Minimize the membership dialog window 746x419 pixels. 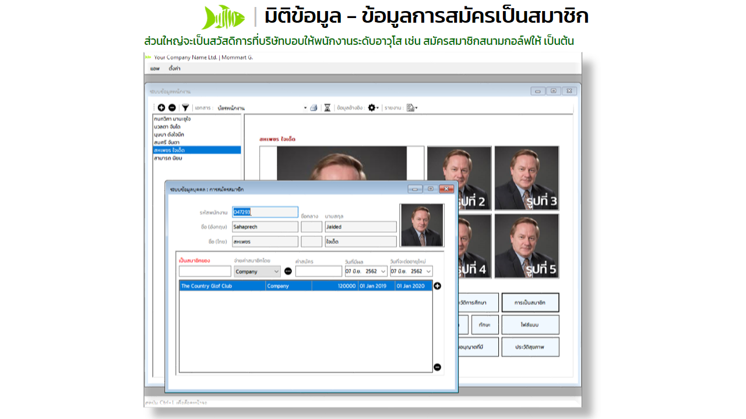point(415,189)
